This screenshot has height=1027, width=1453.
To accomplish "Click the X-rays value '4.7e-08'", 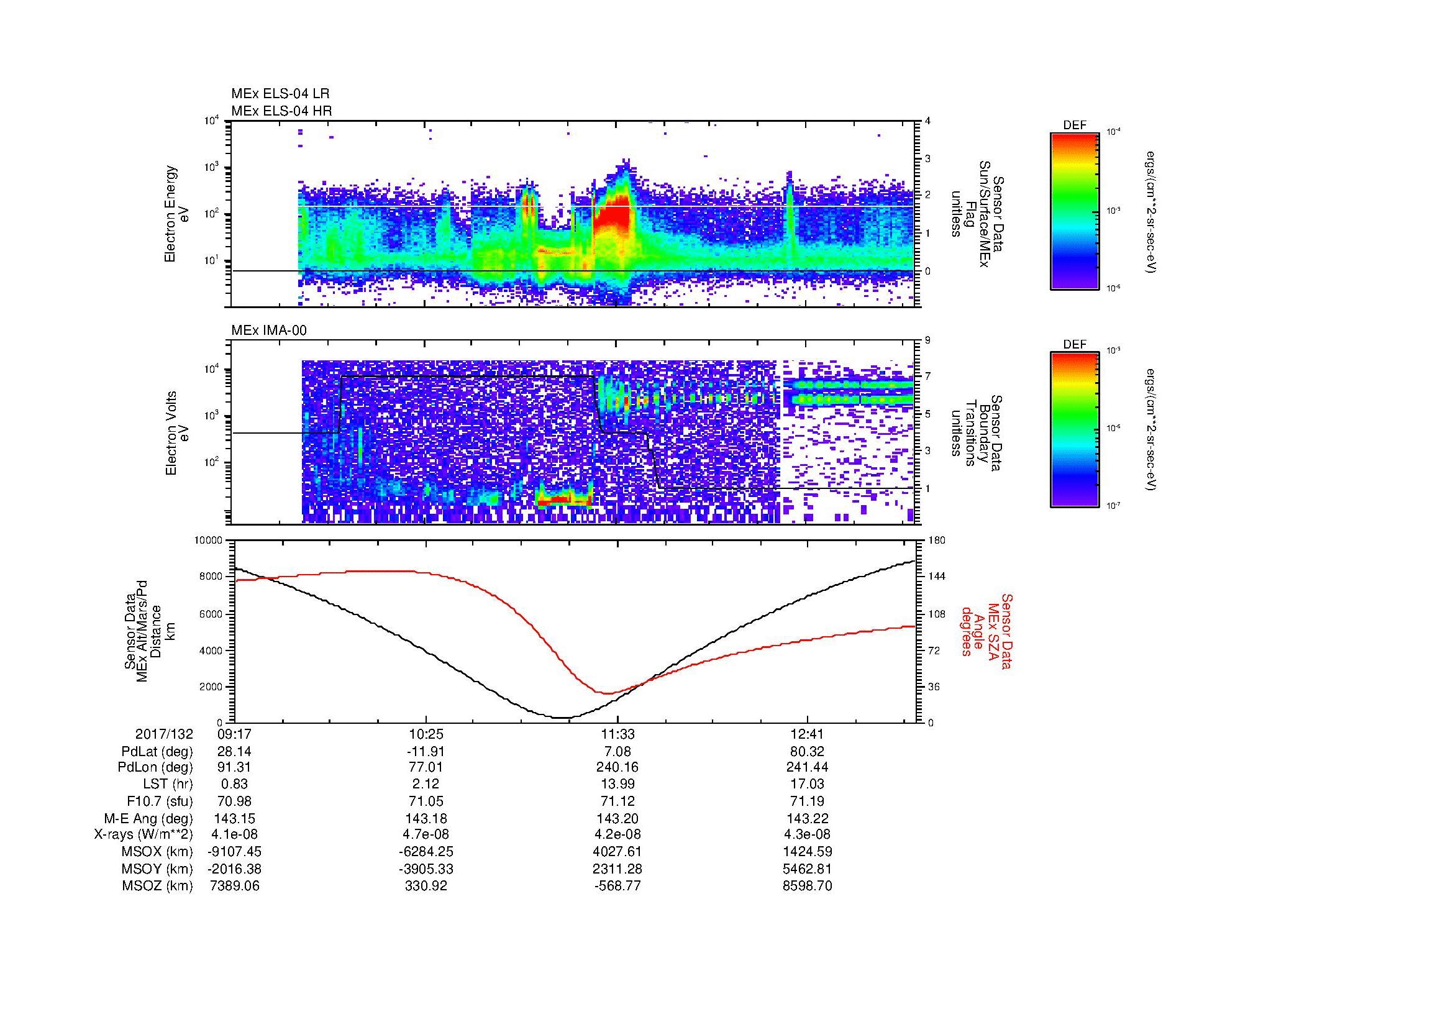I will tap(426, 834).
